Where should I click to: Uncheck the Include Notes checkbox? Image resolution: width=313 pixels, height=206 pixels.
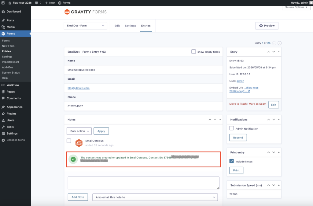click(x=232, y=161)
